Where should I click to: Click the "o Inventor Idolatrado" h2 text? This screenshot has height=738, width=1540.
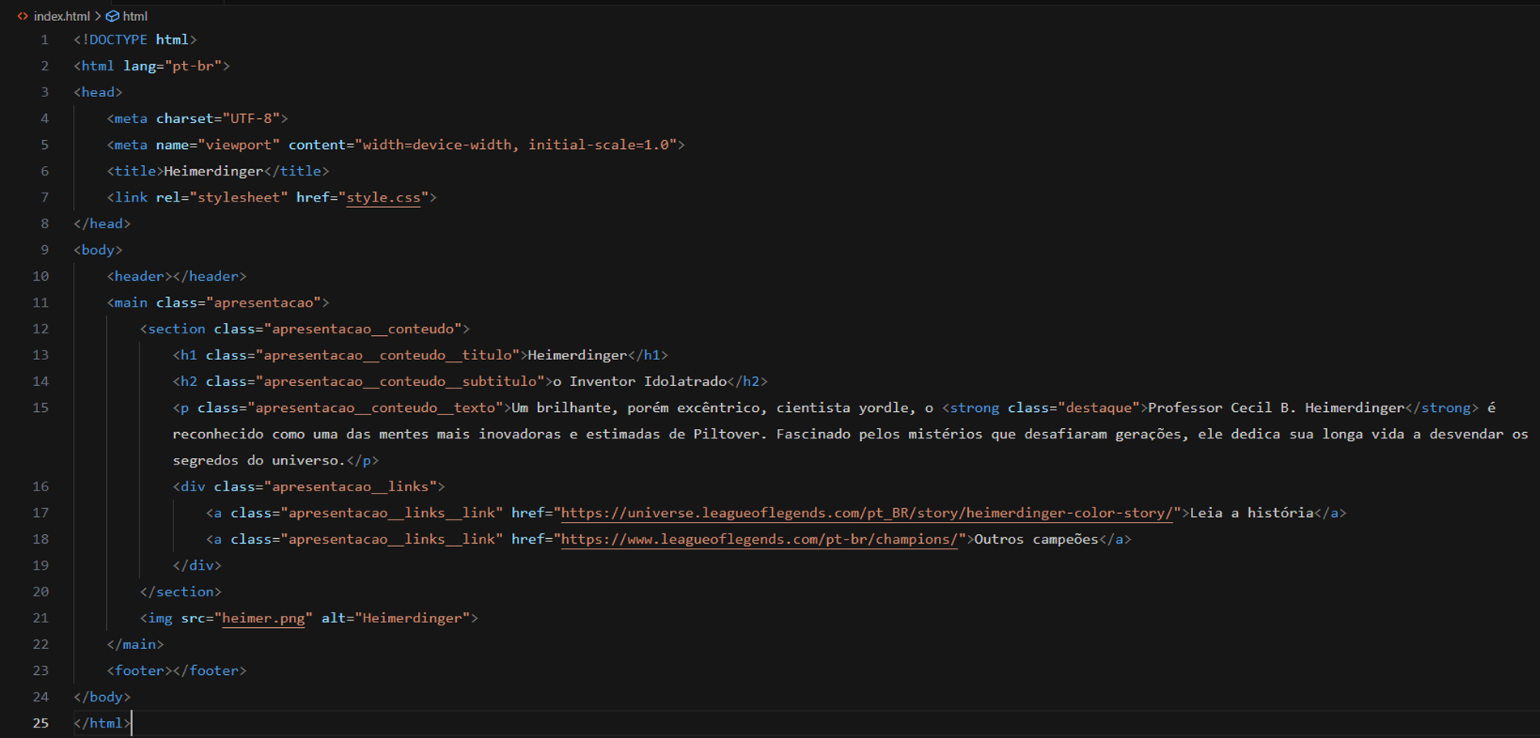(x=640, y=381)
